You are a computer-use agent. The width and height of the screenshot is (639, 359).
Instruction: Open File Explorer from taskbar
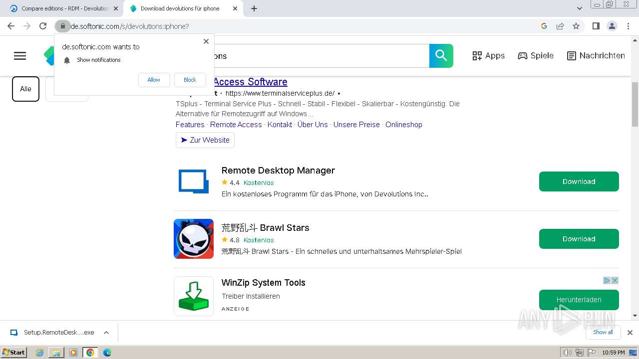(x=56, y=353)
